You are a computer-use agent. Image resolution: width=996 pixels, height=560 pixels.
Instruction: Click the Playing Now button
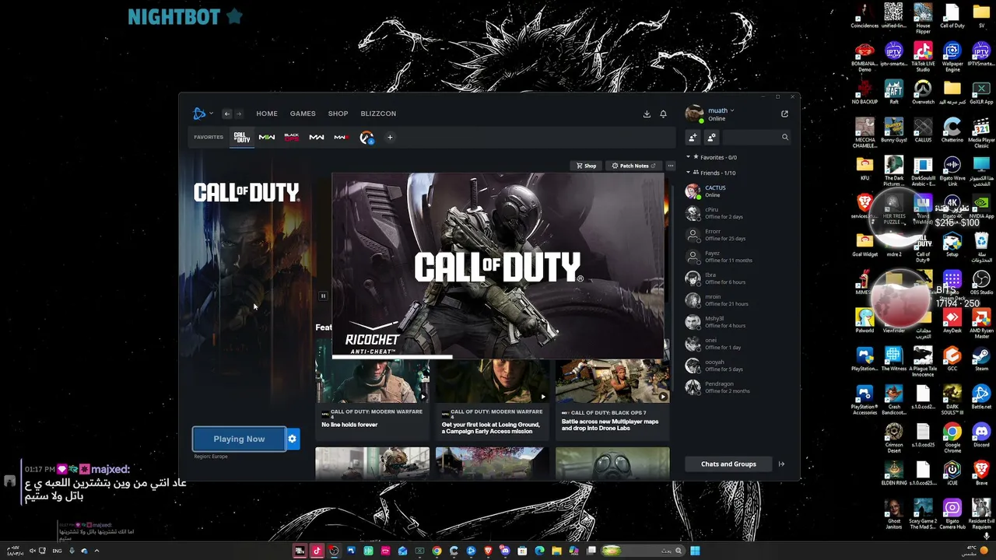click(239, 439)
